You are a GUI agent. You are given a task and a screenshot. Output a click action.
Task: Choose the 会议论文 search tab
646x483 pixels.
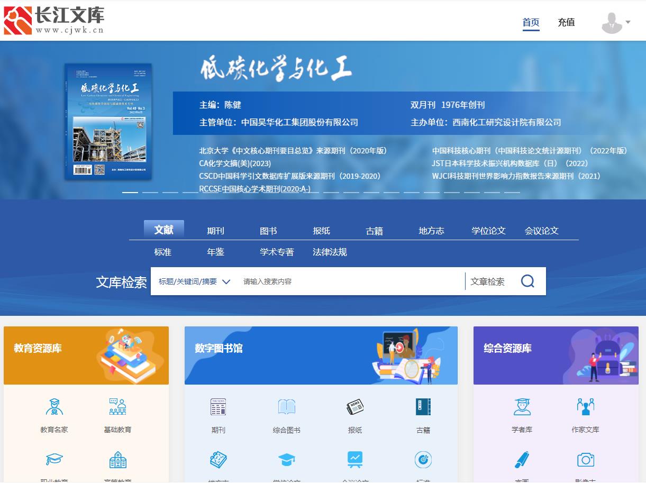(x=542, y=231)
